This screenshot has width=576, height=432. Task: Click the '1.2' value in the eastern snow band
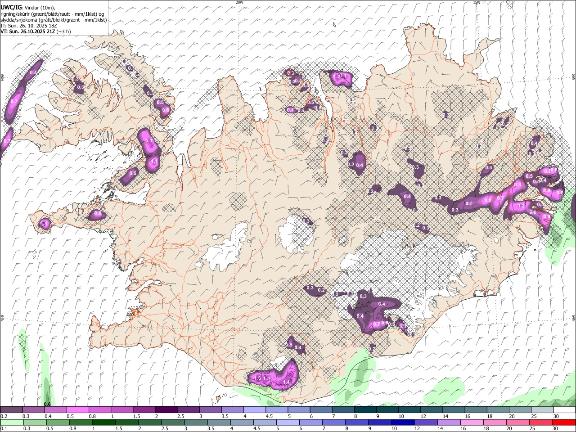522,206
